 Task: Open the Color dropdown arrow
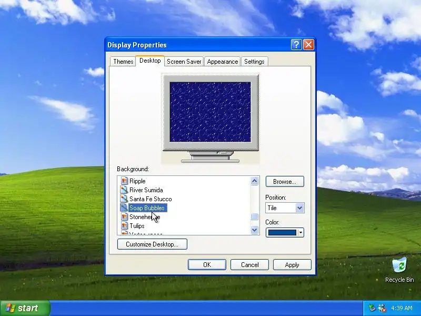300,232
